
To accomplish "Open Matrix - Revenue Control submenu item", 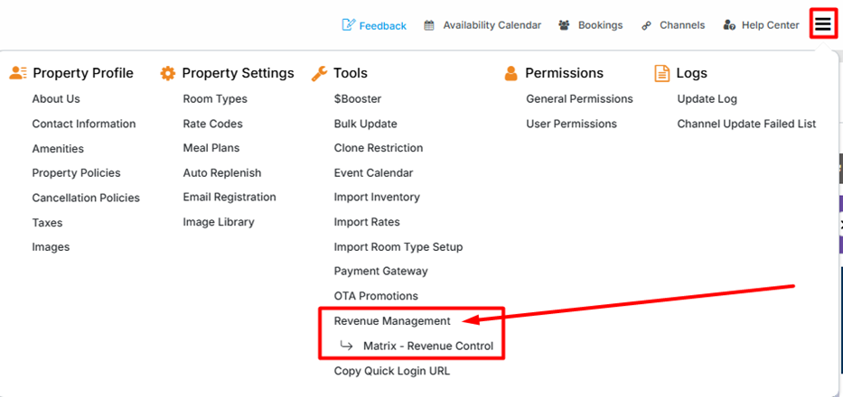I will [x=427, y=346].
